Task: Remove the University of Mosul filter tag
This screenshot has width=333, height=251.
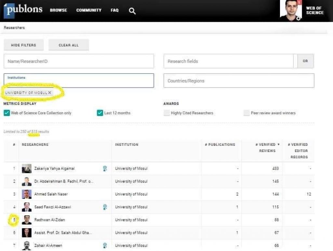Action: click(50, 93)
